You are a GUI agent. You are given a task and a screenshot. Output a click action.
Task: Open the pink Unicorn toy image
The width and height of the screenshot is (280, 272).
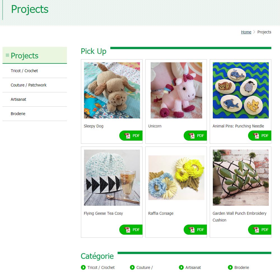tap(176, 90)
